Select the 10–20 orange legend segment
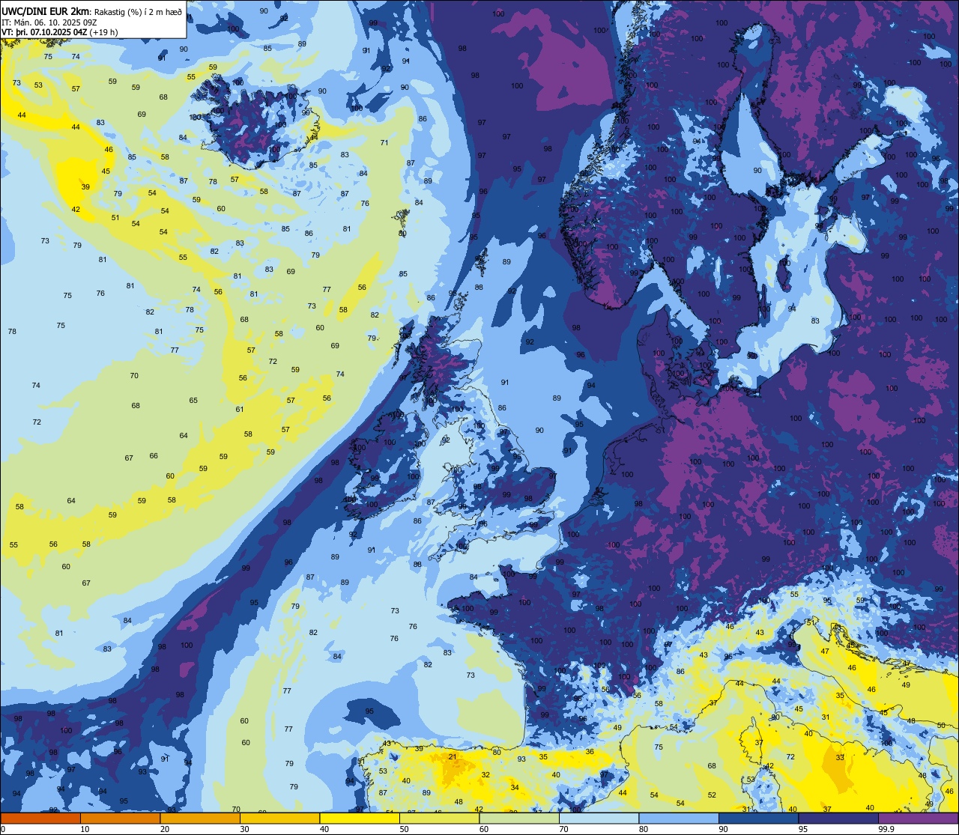Viewport: 959px width, 835px height. (120, 818)
